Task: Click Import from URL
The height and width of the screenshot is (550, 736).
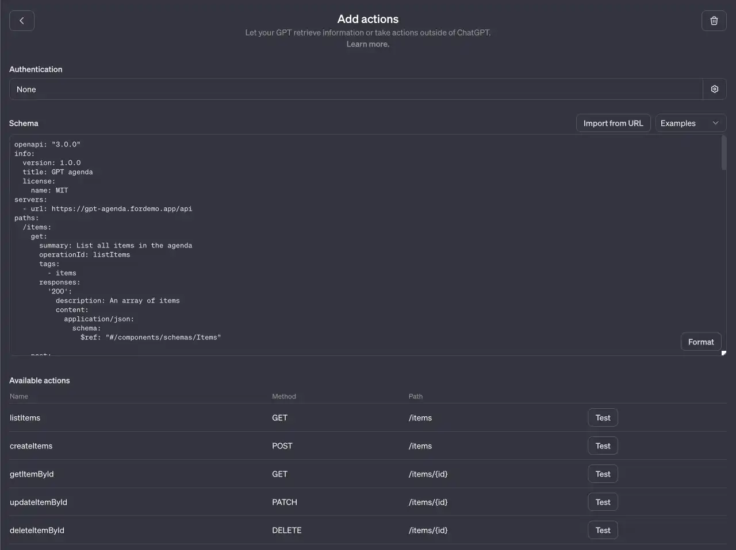Action: click(613, 122)
